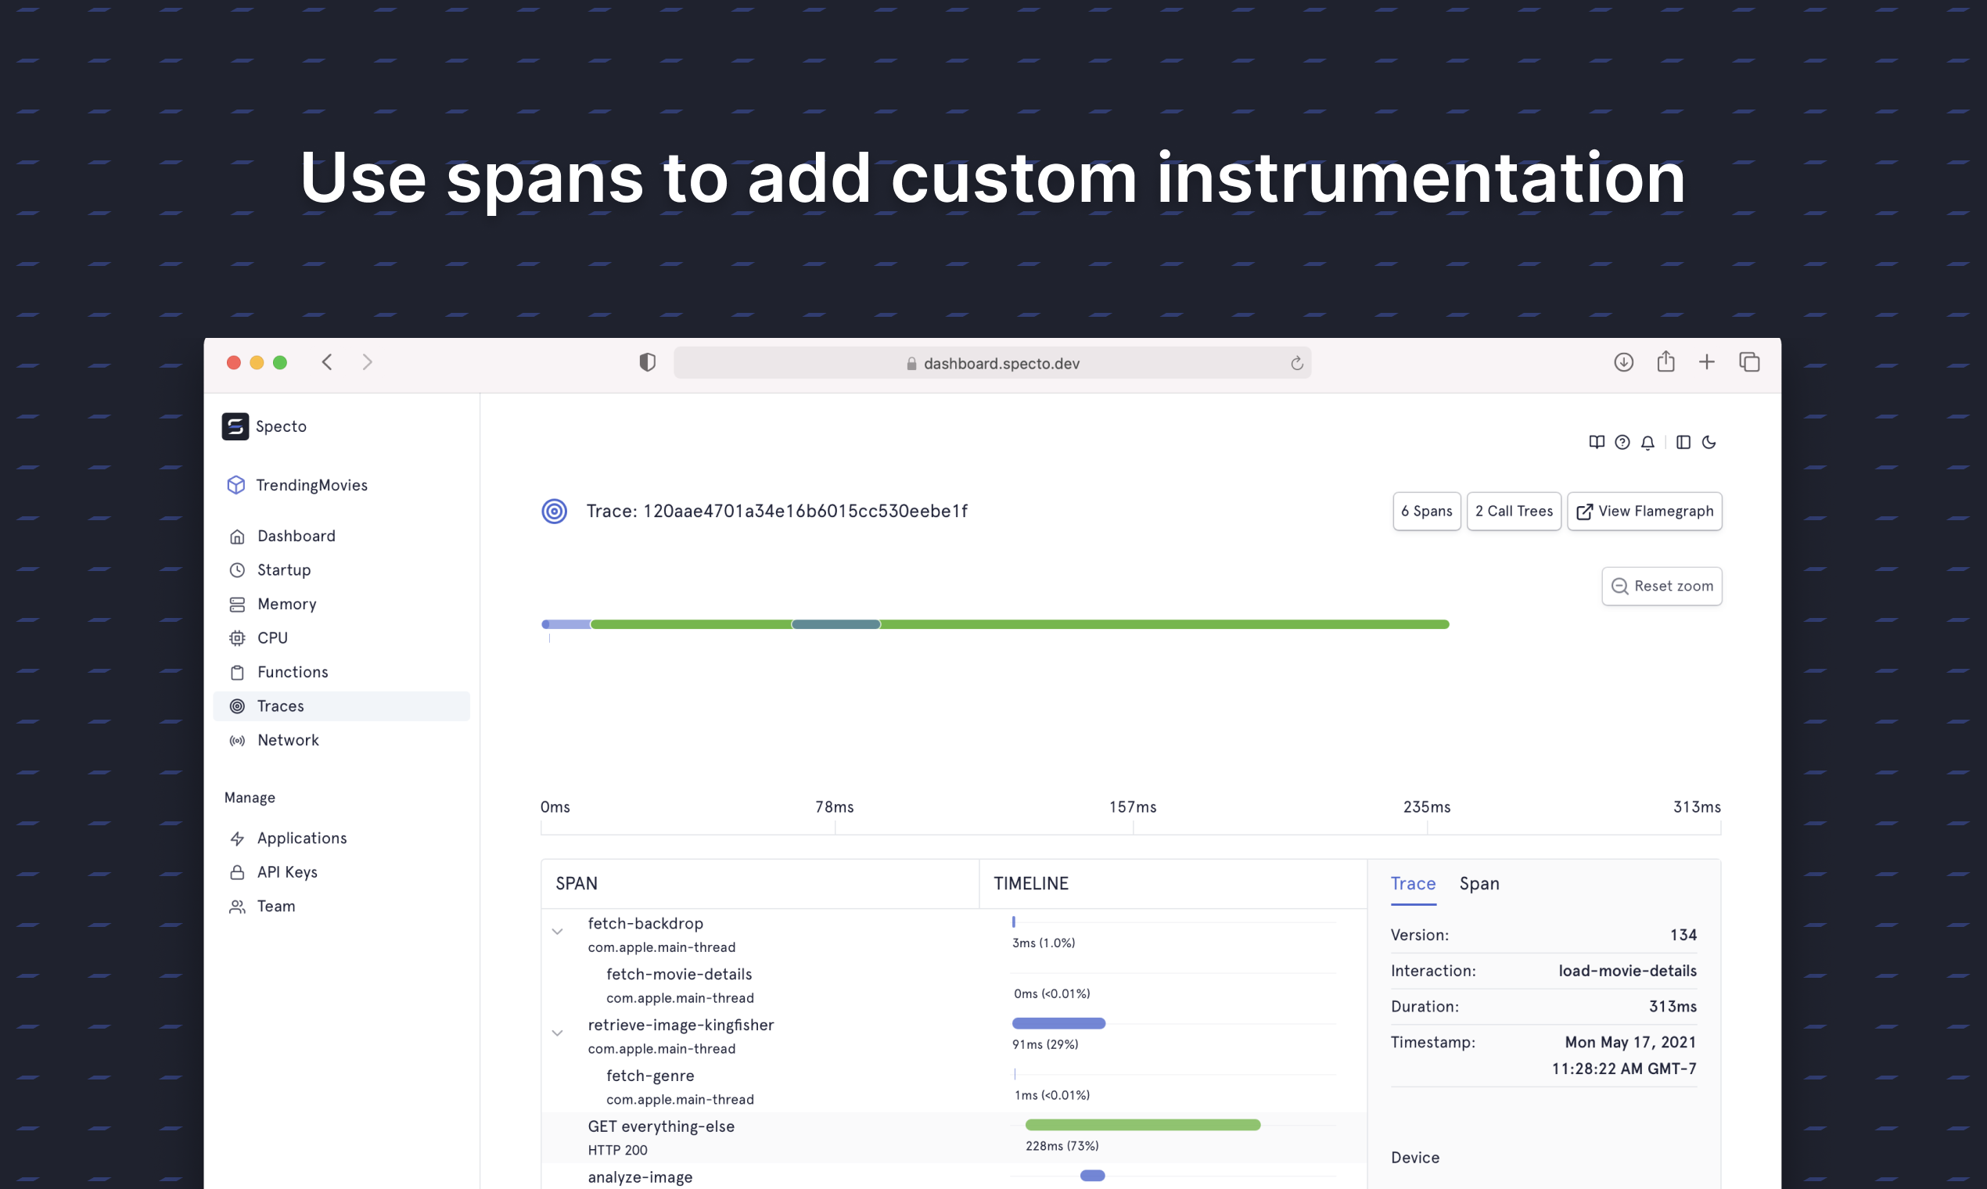The image size is (1987, 1189).
Task: Open documentation book icon
Action: tap(1596, 442)
